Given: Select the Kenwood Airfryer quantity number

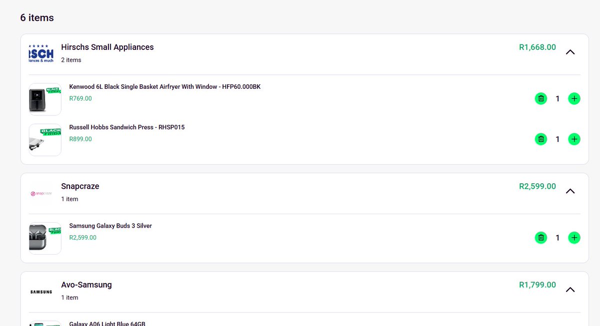Looking at the screenshot, I should pos(558,99).
